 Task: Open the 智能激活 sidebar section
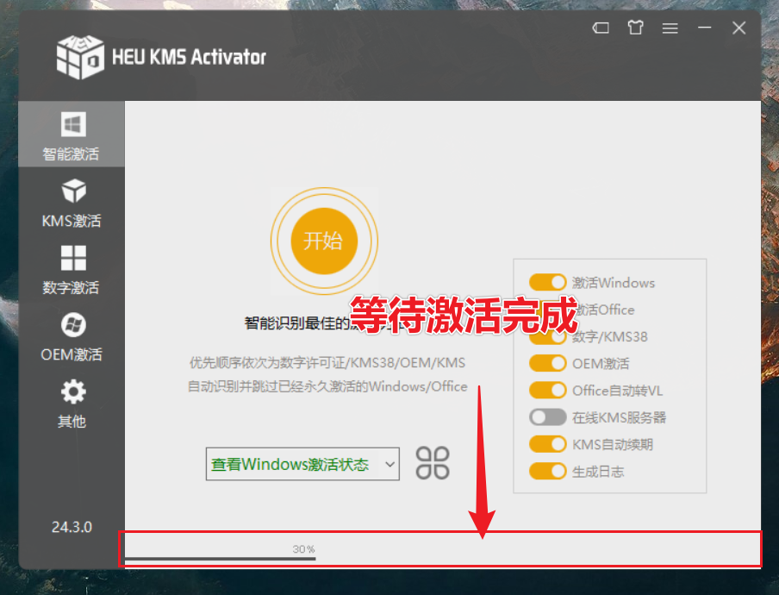click(x=71, y=135)
